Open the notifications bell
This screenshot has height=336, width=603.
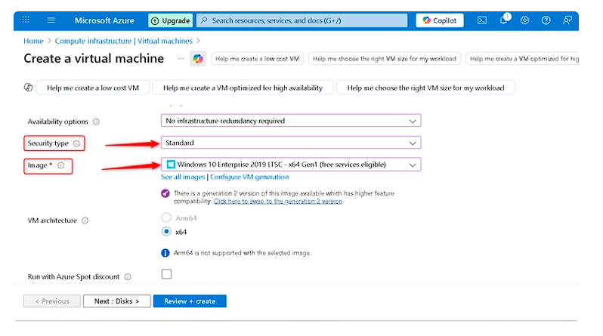pyautogui.click(x=504, y=20)
